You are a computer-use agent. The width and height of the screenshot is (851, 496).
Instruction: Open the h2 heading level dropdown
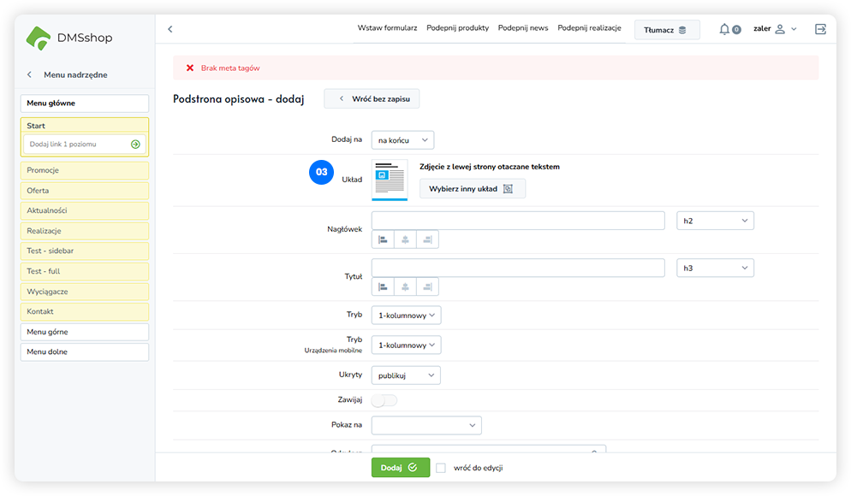pyautogui.click(x=715, y=221)
